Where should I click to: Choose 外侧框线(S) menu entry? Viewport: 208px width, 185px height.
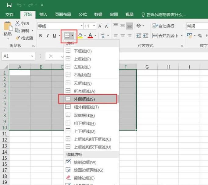point(91,99)
